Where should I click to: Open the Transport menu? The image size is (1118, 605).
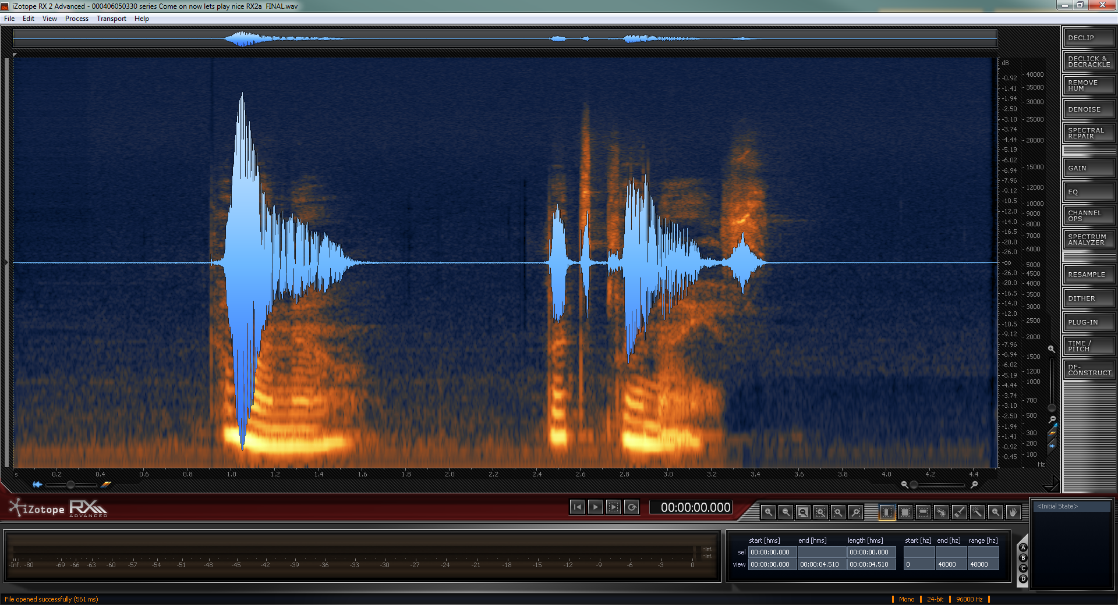(111, 19)
